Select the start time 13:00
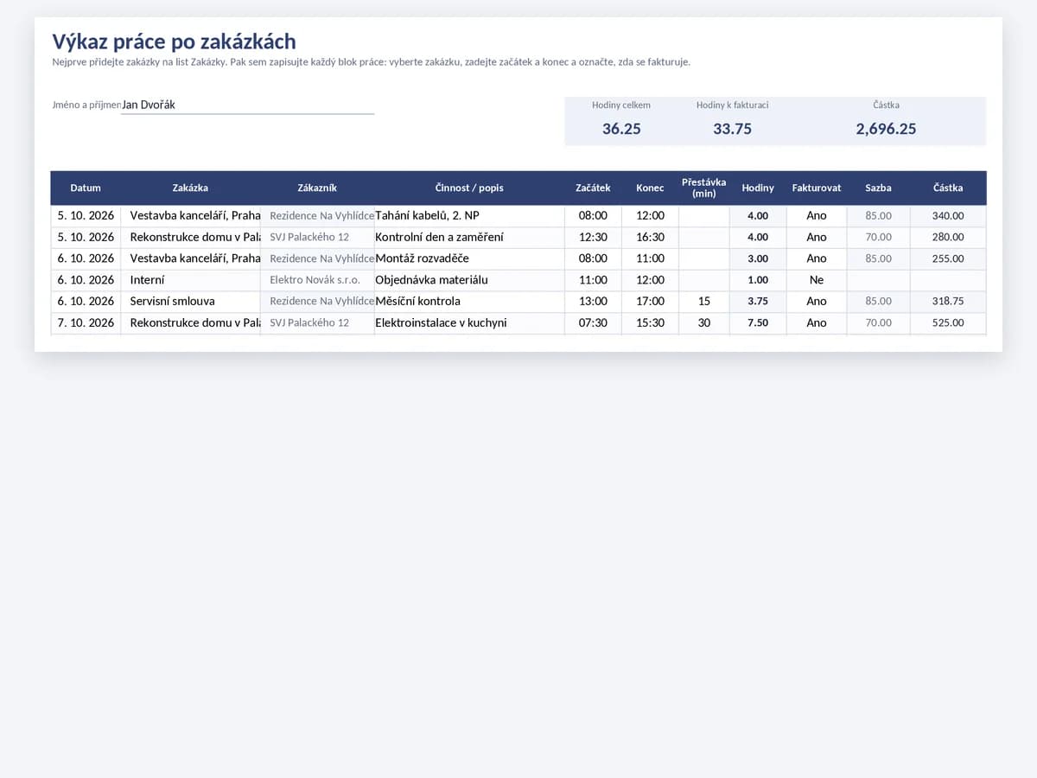Screen dimensions: 1037x778 [x=593, y=302]
